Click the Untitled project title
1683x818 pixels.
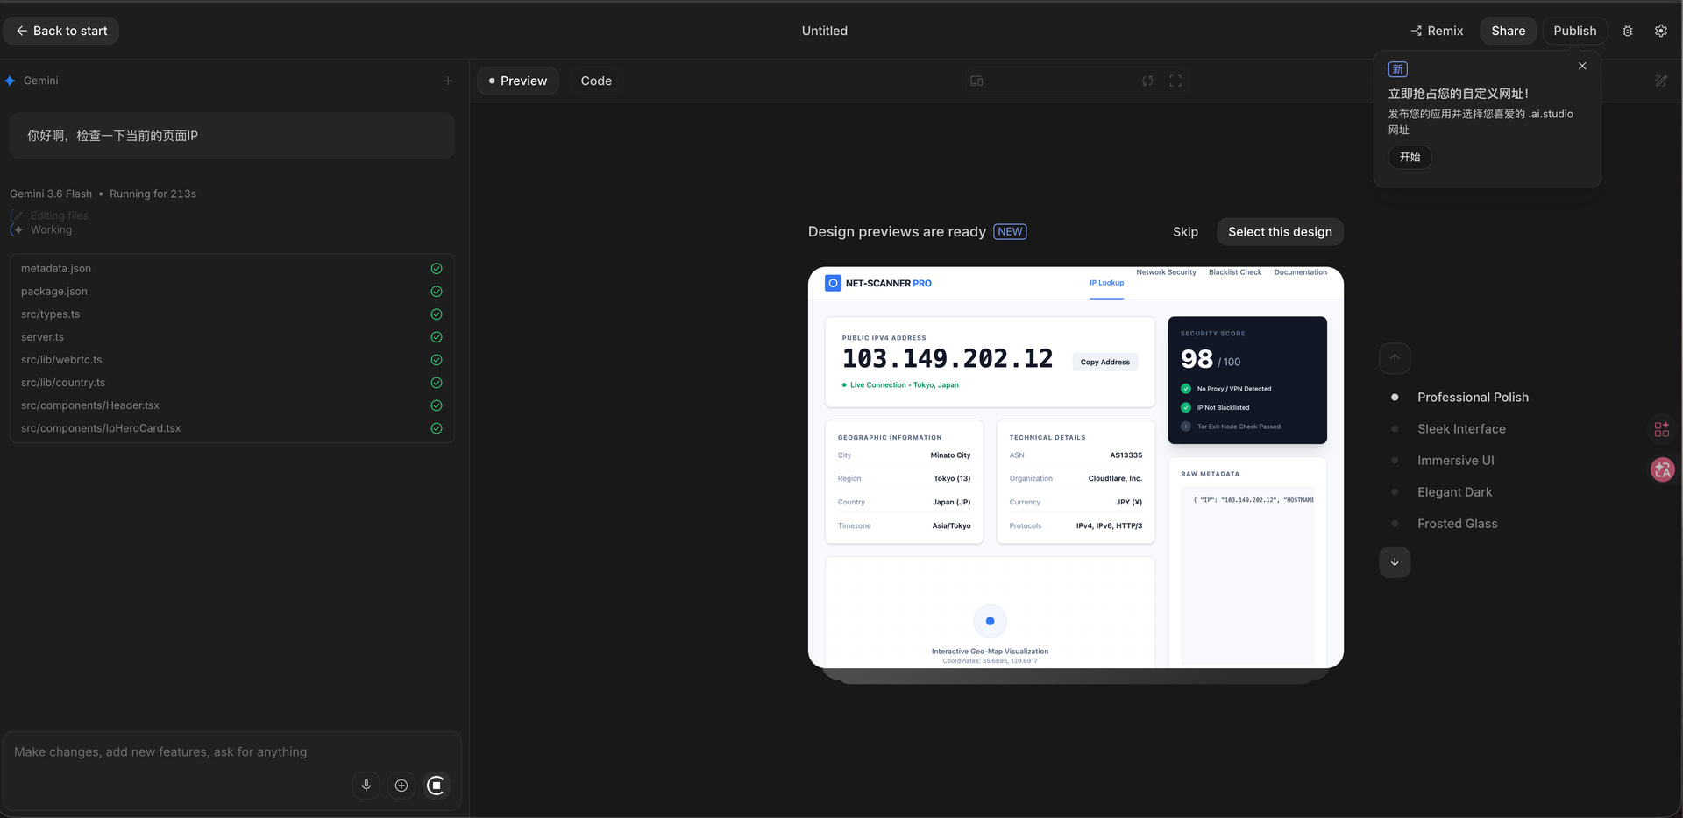pos(825,31)
